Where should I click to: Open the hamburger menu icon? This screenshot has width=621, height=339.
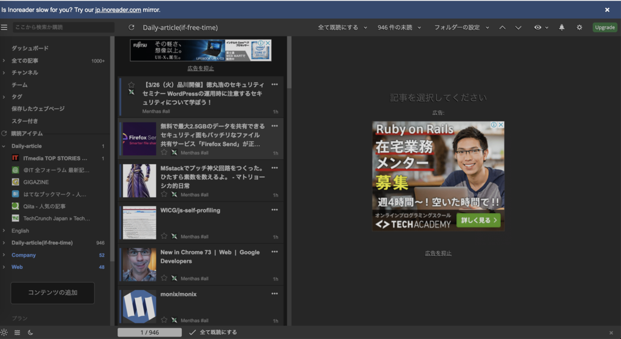pos(4,27)
